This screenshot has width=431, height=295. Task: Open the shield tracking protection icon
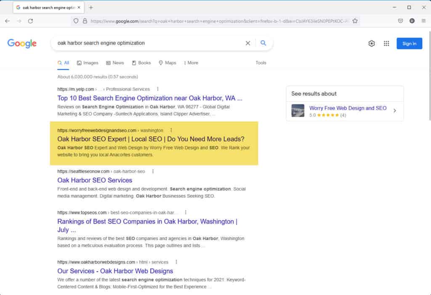click(x=76, y=21)
